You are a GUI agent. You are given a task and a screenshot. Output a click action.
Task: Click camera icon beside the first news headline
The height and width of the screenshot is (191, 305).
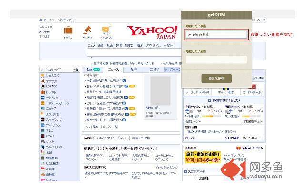[x=124, y=81]
